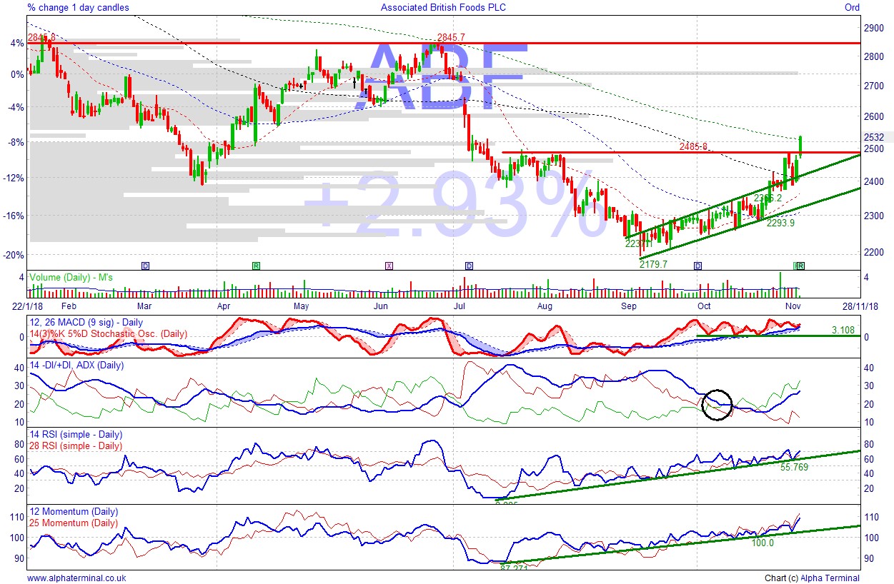The image size is (894, 584).
Task: Click the 14 RSI (simple - Daily) label
Action: point(75,434)
